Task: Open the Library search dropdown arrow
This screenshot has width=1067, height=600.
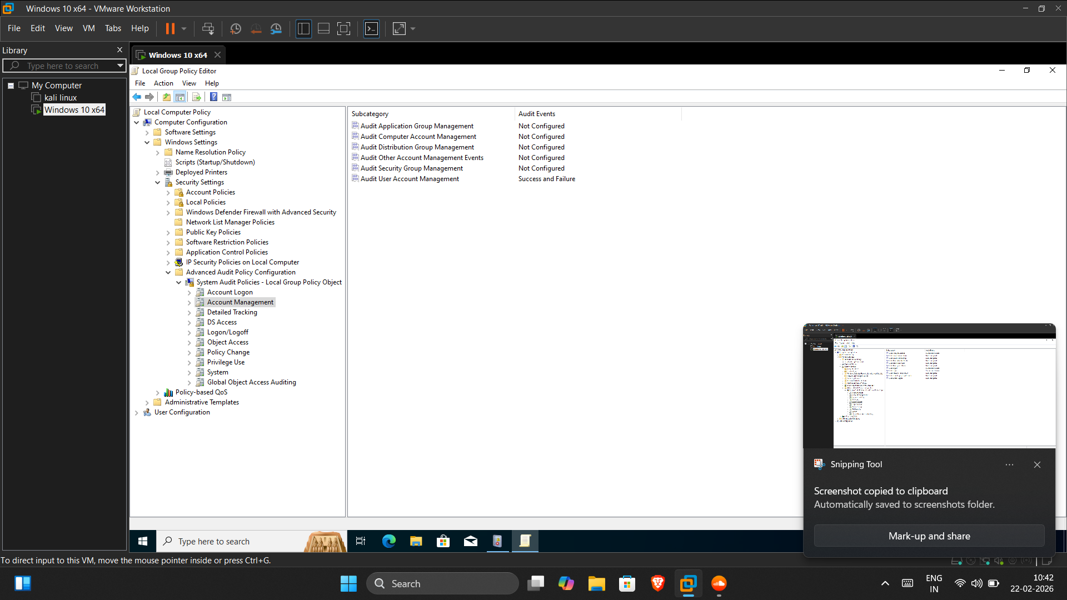Action: point(119,66)
